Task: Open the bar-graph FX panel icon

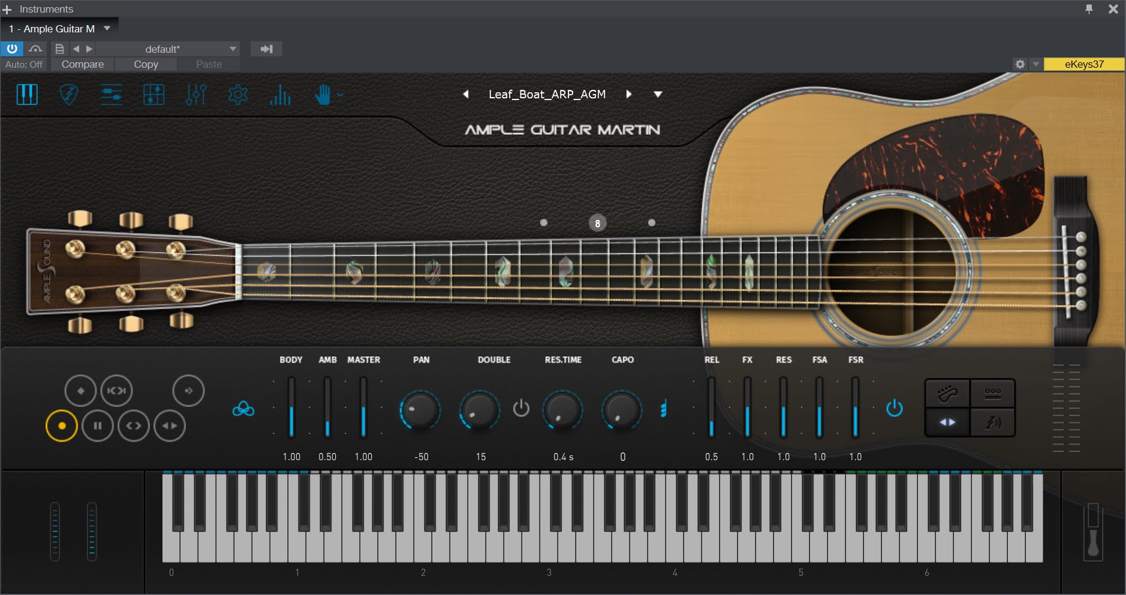Action: [280, 94]
